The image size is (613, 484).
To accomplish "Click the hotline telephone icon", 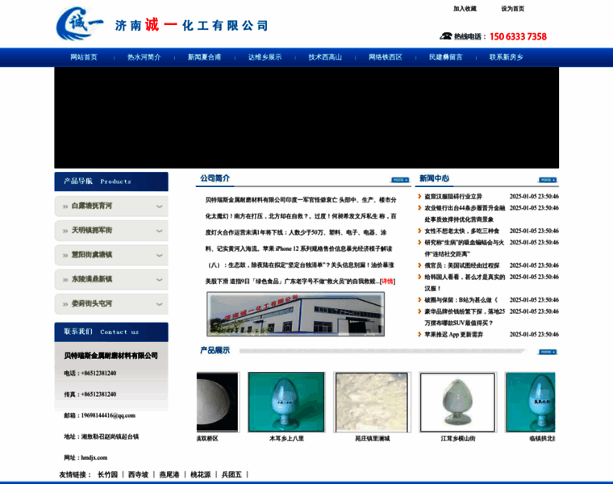I will point(445,36).
